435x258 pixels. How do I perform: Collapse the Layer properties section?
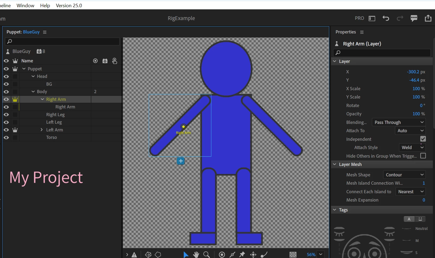[x=335, y=61]
